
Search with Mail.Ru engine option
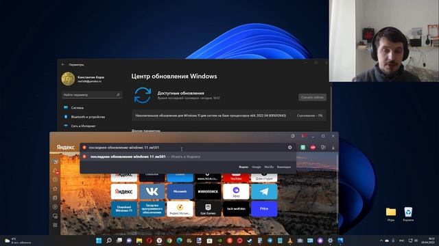(269, 167)
